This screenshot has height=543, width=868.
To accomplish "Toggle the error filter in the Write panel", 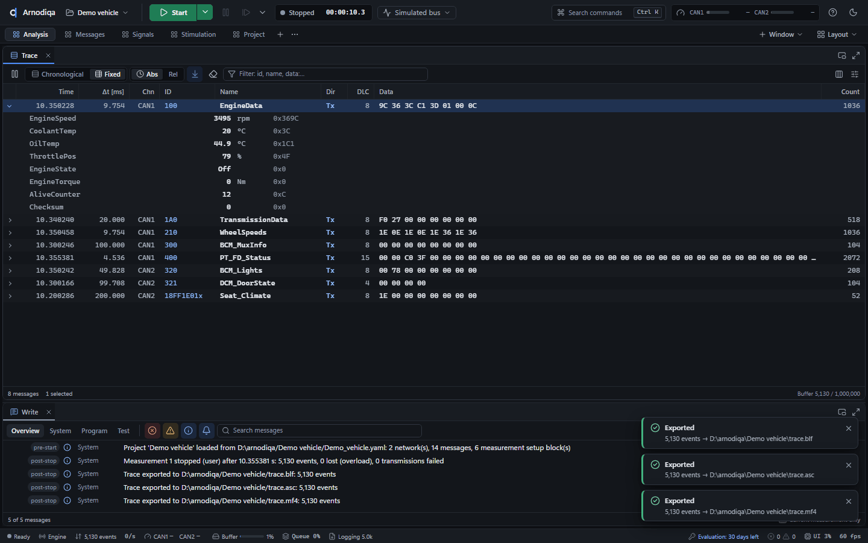I will pyautogui.click(x=153, y=431).
